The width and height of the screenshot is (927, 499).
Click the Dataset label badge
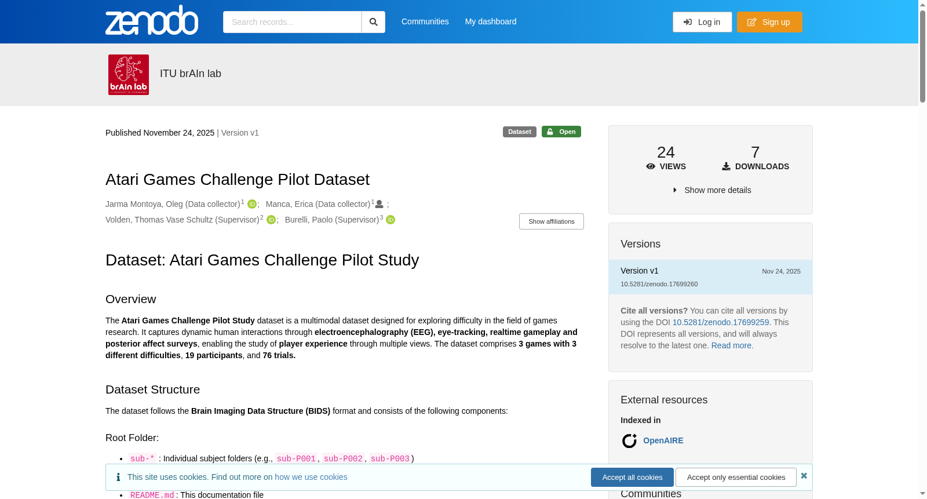[520, 132]
